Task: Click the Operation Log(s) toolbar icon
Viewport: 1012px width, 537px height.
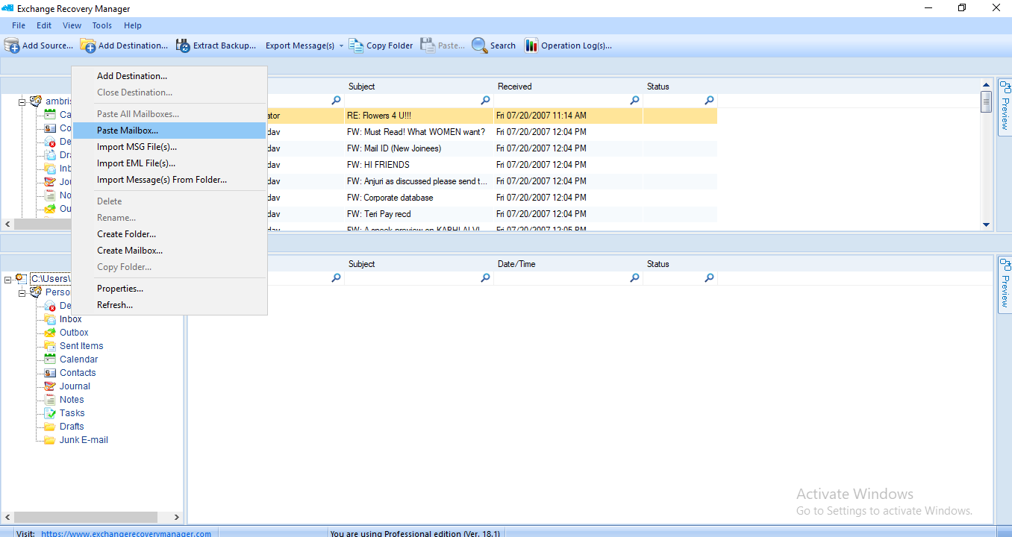Action: click(x=531, y=45)
